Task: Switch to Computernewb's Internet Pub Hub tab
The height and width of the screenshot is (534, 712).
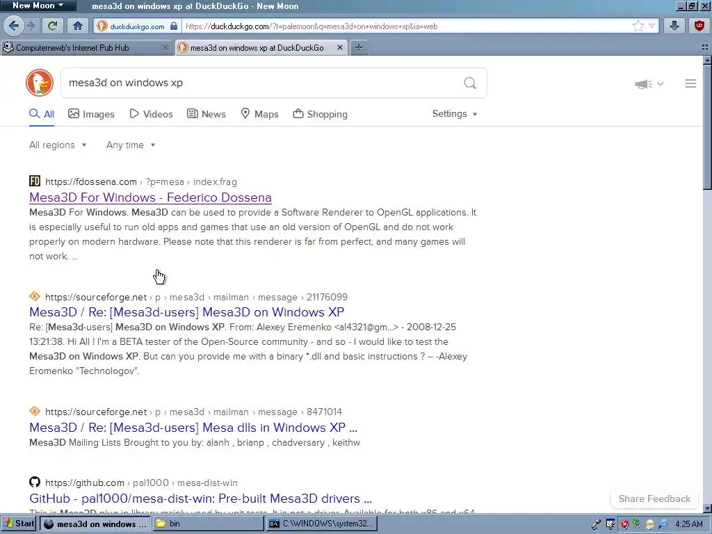Action: click(x=86, y=47)
